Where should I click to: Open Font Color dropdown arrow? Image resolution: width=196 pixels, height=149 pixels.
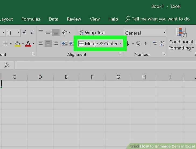click(x=34, y=44)
